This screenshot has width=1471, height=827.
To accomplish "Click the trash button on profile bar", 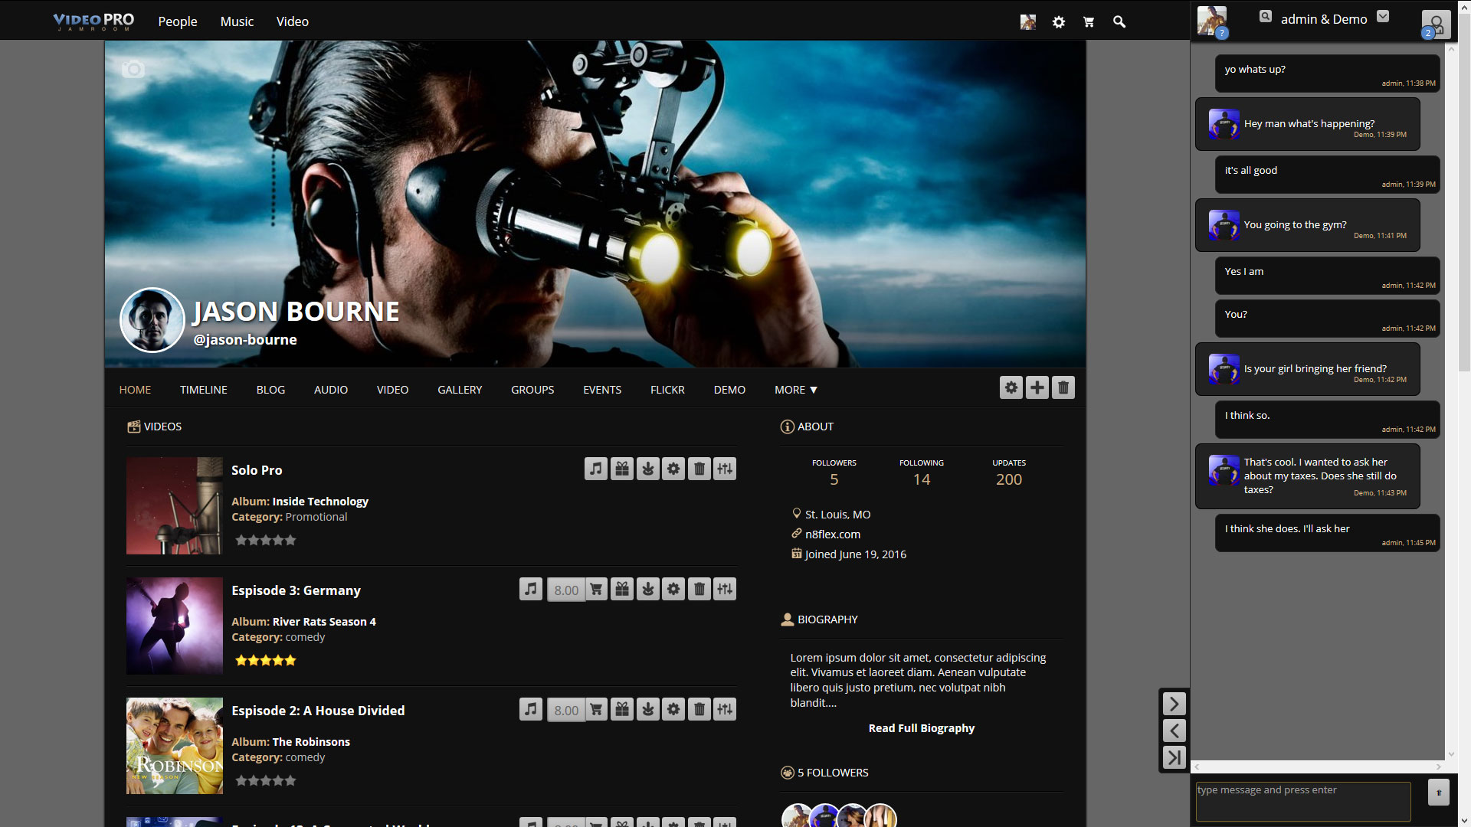I will (1063, 387).
